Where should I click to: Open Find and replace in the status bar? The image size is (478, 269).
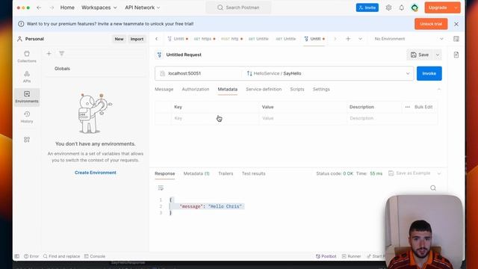tap(61, 256)
